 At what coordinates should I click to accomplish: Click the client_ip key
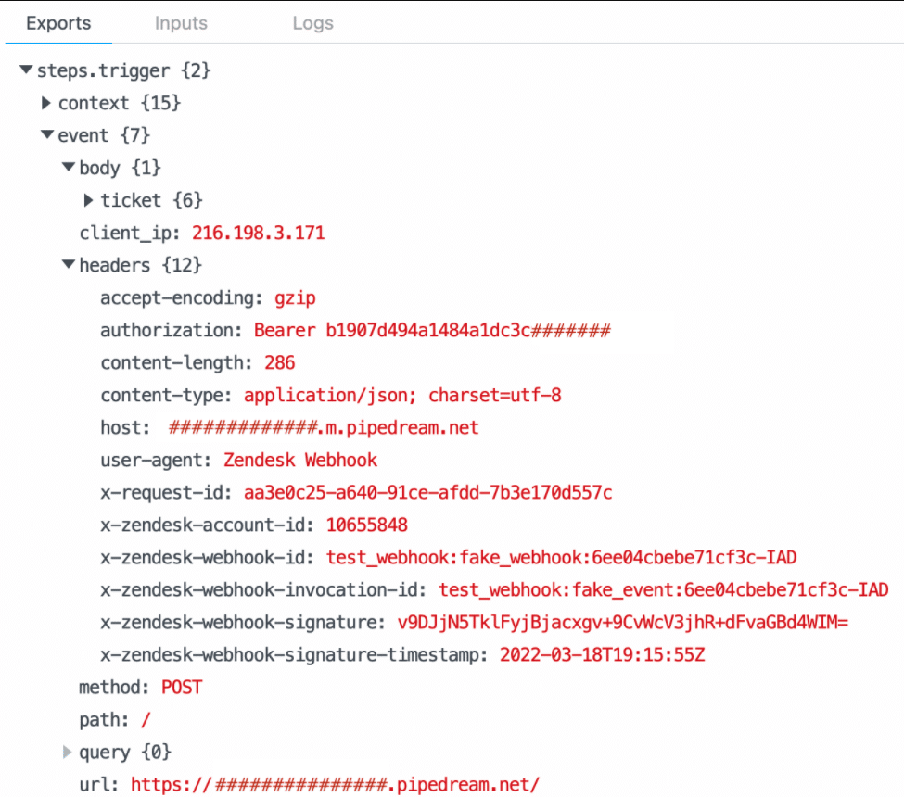click(x=130, y=233)
